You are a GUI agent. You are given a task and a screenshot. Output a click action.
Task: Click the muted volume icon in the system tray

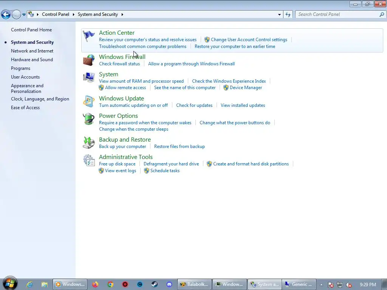(x=349, y=285)
